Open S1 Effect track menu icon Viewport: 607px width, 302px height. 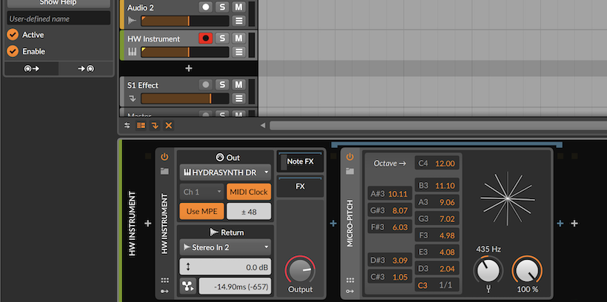tap(239, 98)
